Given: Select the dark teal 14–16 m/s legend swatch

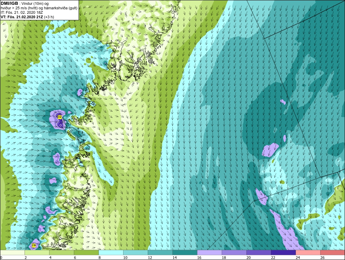Looking at the screenshot, I should [x=185, y=252].
